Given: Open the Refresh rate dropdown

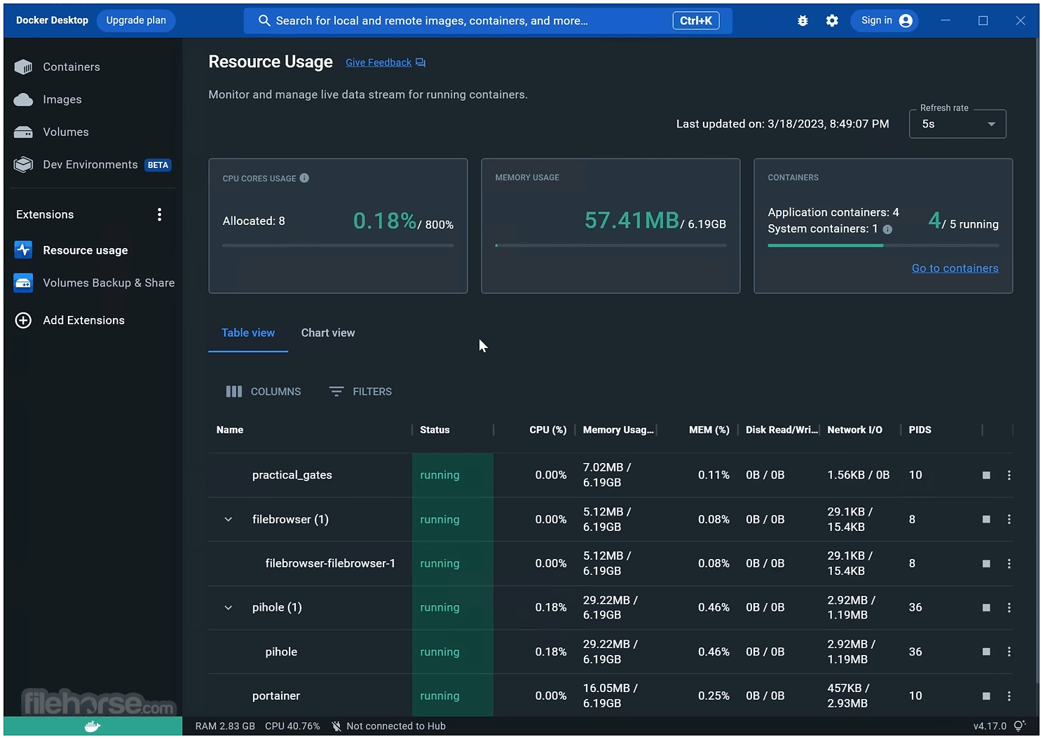Looking at the screenshot, I should pos(957,124).
